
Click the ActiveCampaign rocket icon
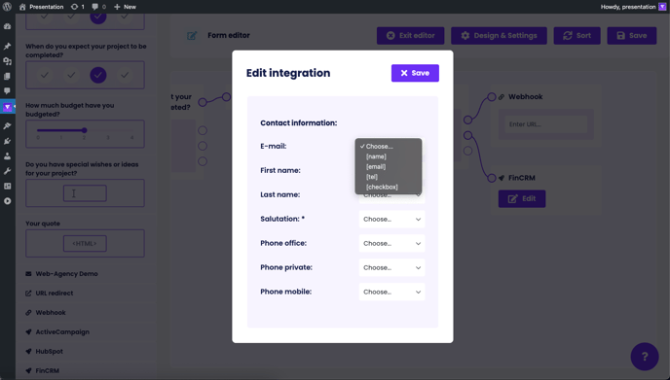28,332
